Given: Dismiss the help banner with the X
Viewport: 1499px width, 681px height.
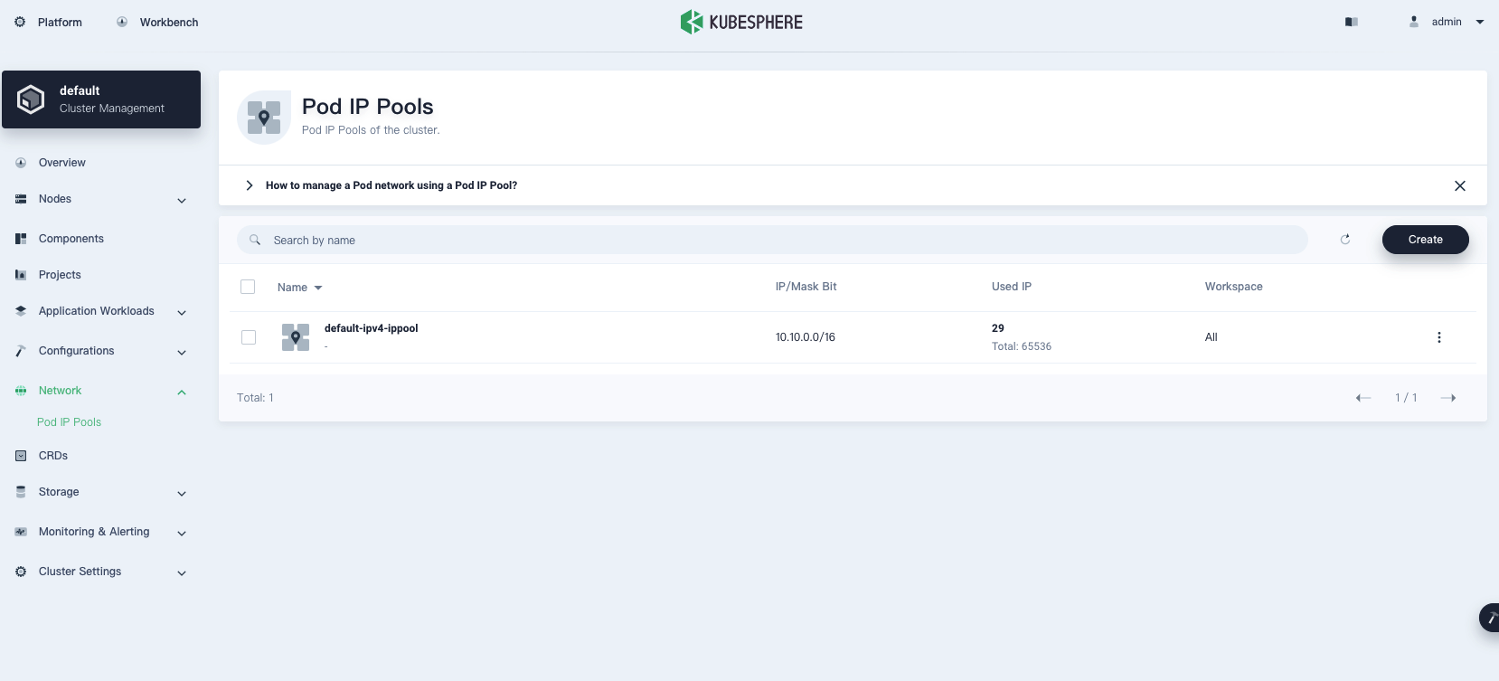Looking at the screenshot, I should pyautogui.click(x=1459, y=185).
